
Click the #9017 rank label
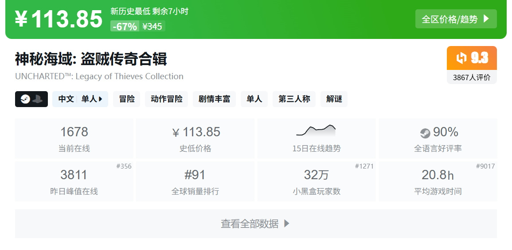point(485,166)
